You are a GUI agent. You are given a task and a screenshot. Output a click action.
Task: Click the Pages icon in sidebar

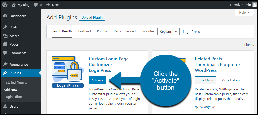(5, 44)
